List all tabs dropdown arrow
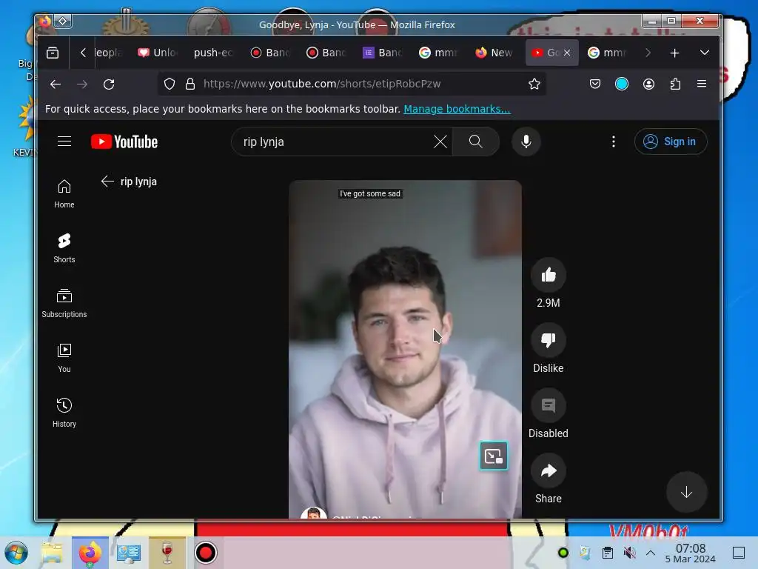 705,53
